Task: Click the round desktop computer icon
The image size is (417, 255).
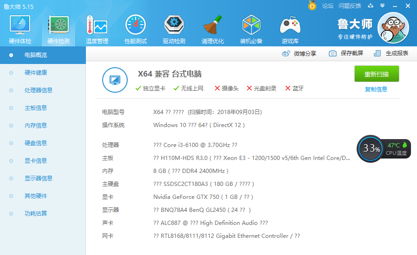Action: click(115, 80)
